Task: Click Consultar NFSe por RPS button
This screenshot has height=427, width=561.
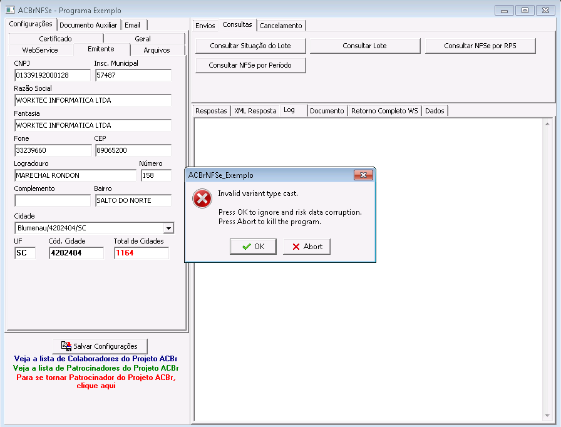Action: tap(480, 46)
